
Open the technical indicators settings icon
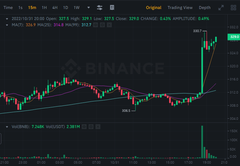pyautogui.click(x=100, y=7)
